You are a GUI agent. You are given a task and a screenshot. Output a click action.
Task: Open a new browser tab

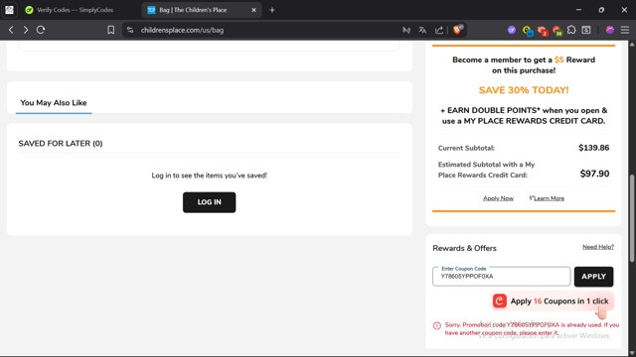pos(272,10)
